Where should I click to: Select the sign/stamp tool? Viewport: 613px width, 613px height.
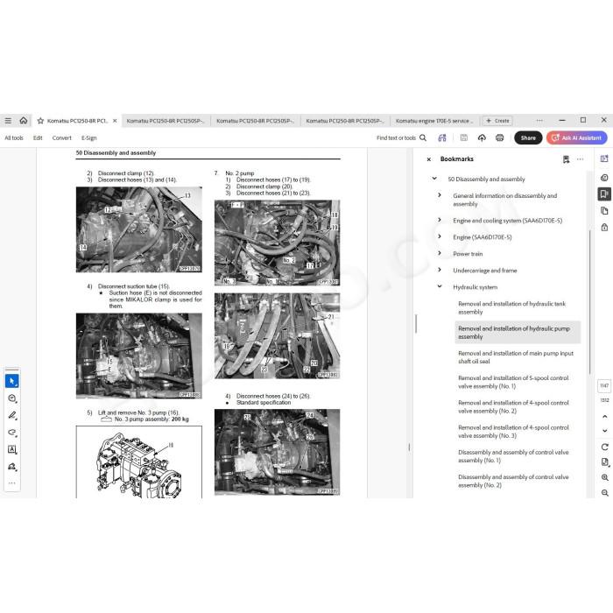[x=11, y=467]
